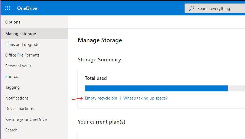The image size is (245, 139).
Task: Type in the Search everything box
Action: pos(219,8)
